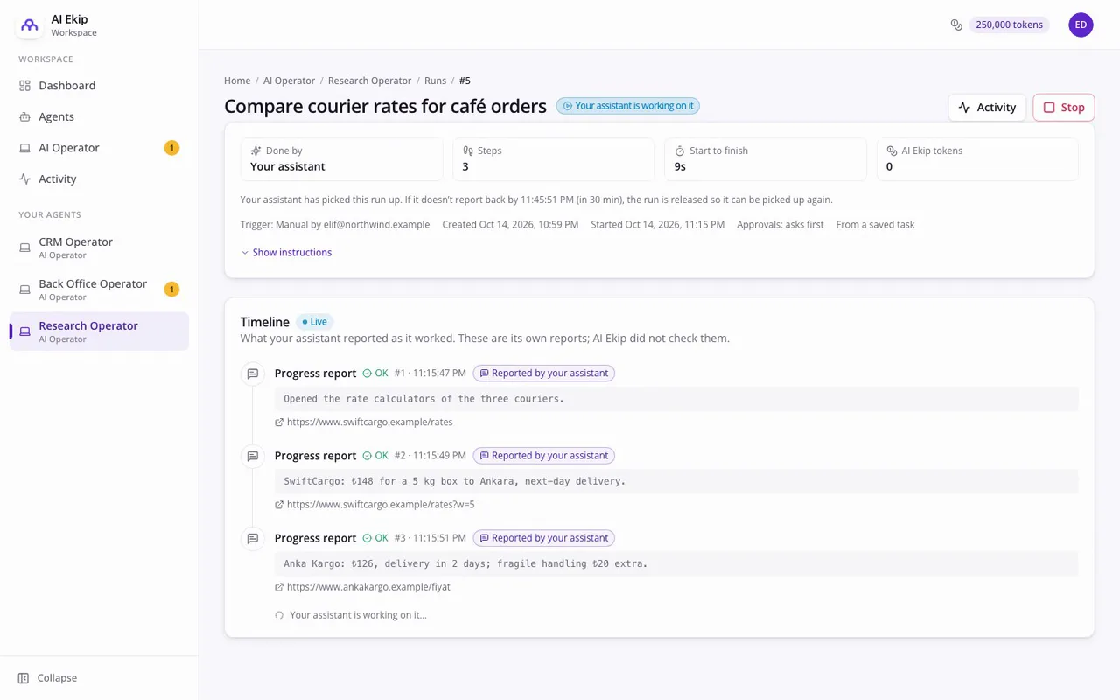The image size is (1120, 700).
Task: Click 'Reported by your assistant' tag on report #3
Action: [544, 538]
